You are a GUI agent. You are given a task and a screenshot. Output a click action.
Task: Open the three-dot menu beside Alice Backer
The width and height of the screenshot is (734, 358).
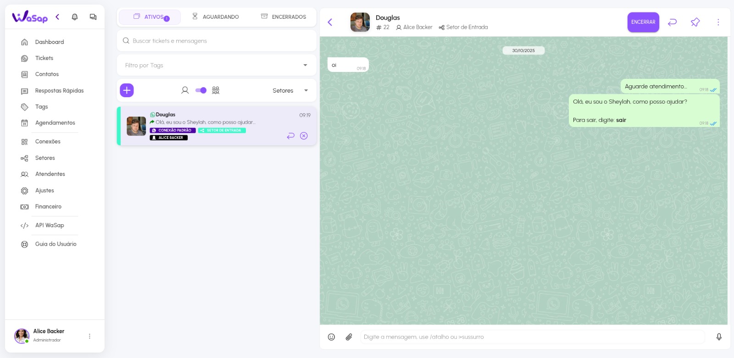pos(89,336)
